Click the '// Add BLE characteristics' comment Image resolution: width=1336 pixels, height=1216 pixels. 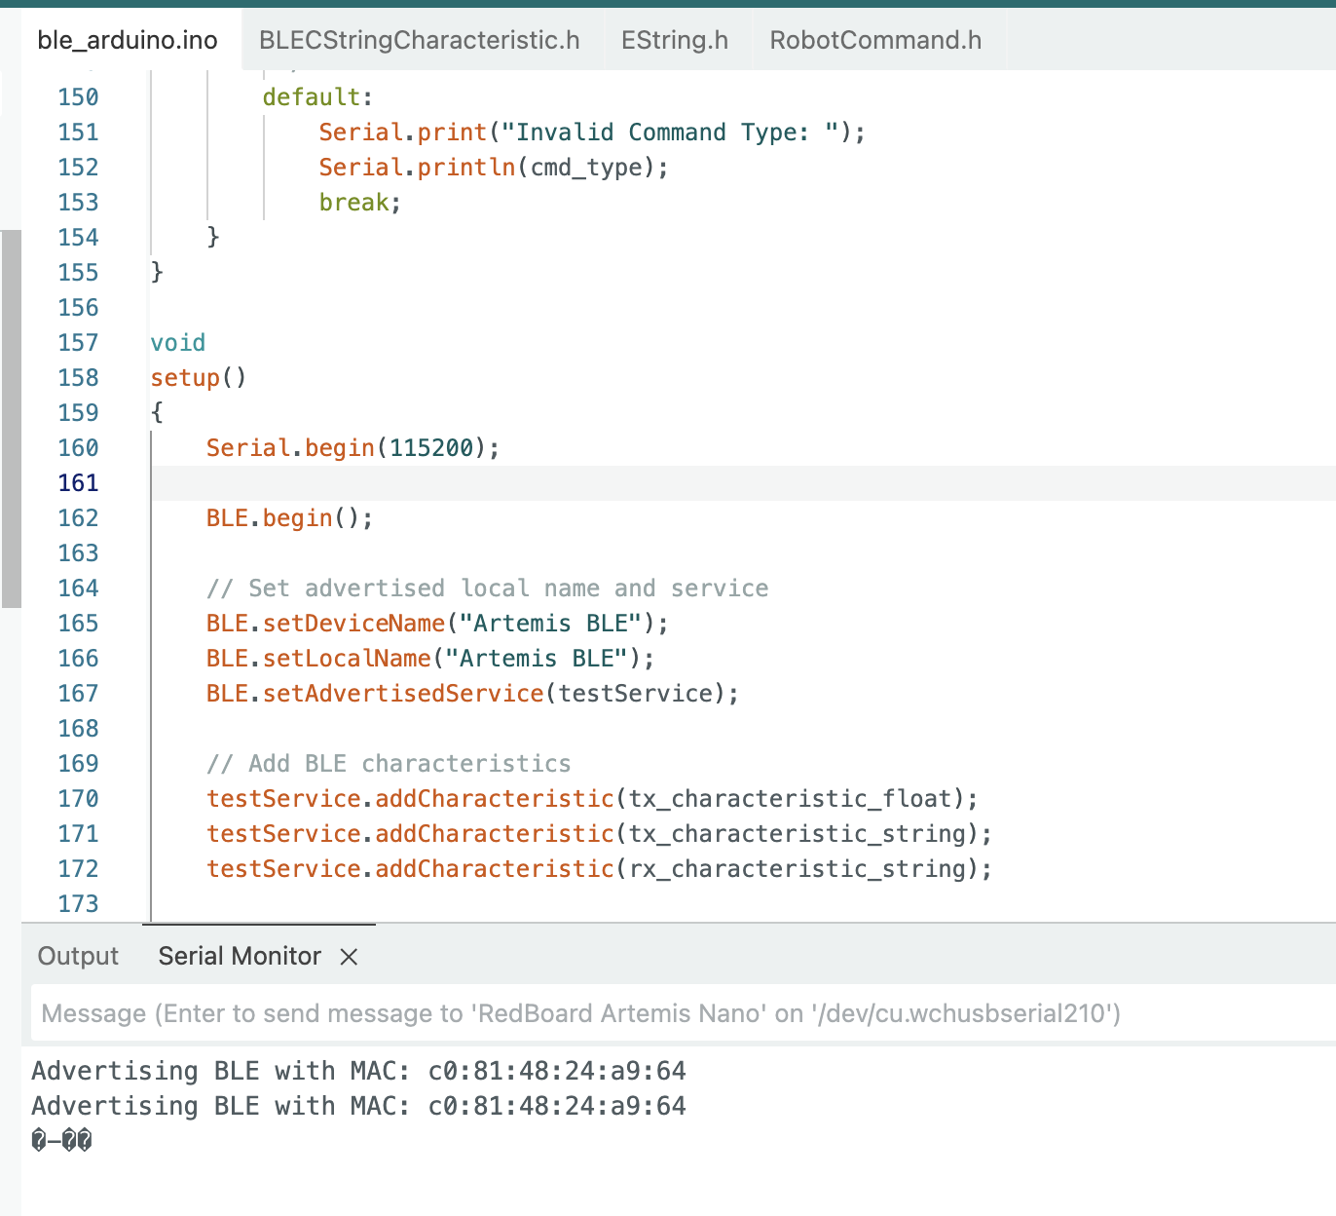(389, 764)
